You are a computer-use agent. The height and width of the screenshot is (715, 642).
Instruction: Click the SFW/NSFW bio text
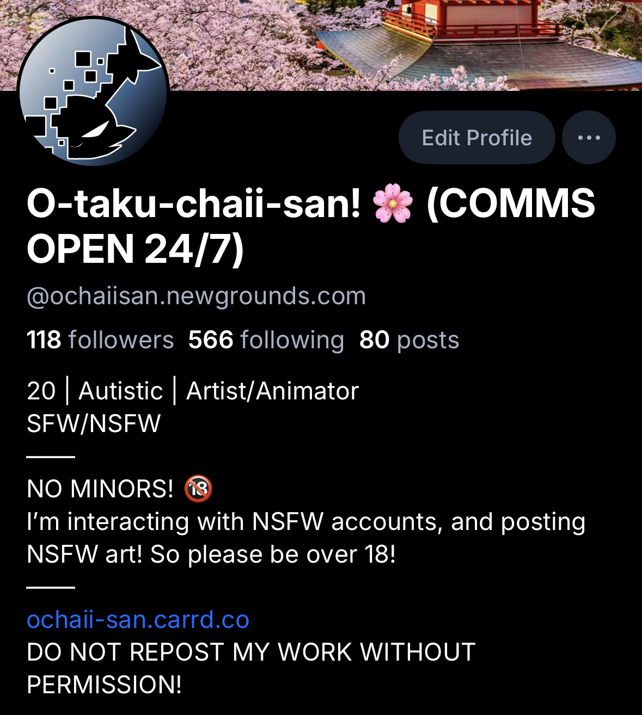pos(94,423)
